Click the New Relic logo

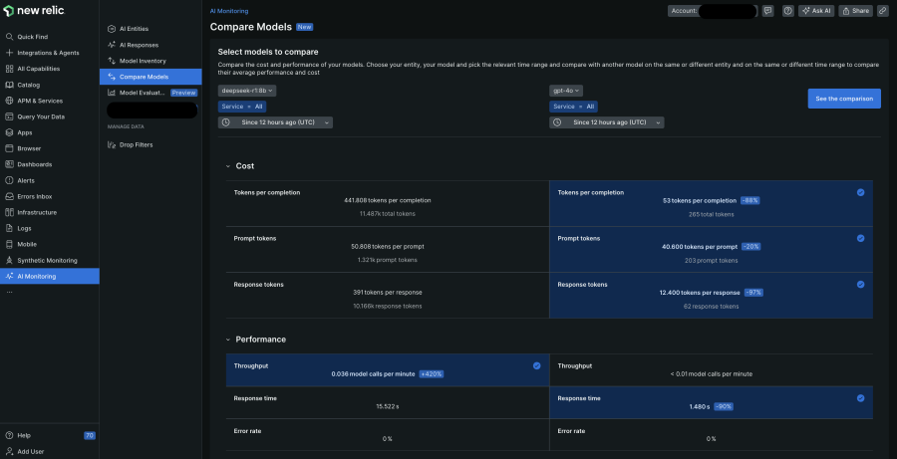pyautogui.click(x=34, y=11)
